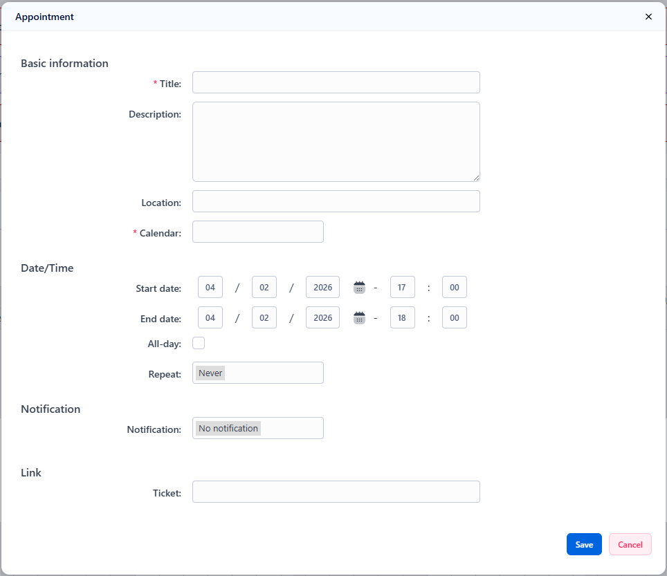The height and width of the screenshot is (576, 667).
Task: Select the Start date minute field 00
Action: click(x=455, y=288)
